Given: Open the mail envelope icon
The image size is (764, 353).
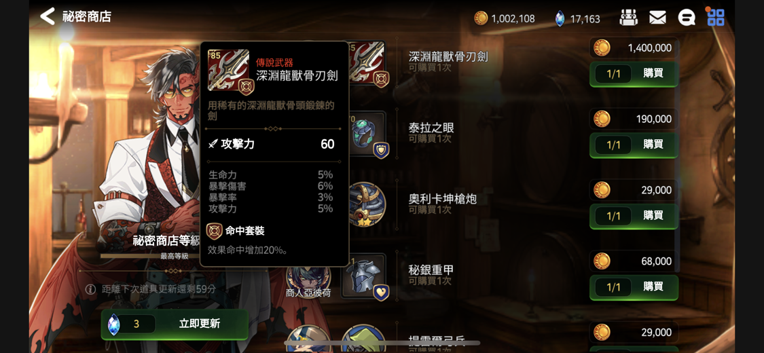Looking at the screenshot, I should 657,18.
